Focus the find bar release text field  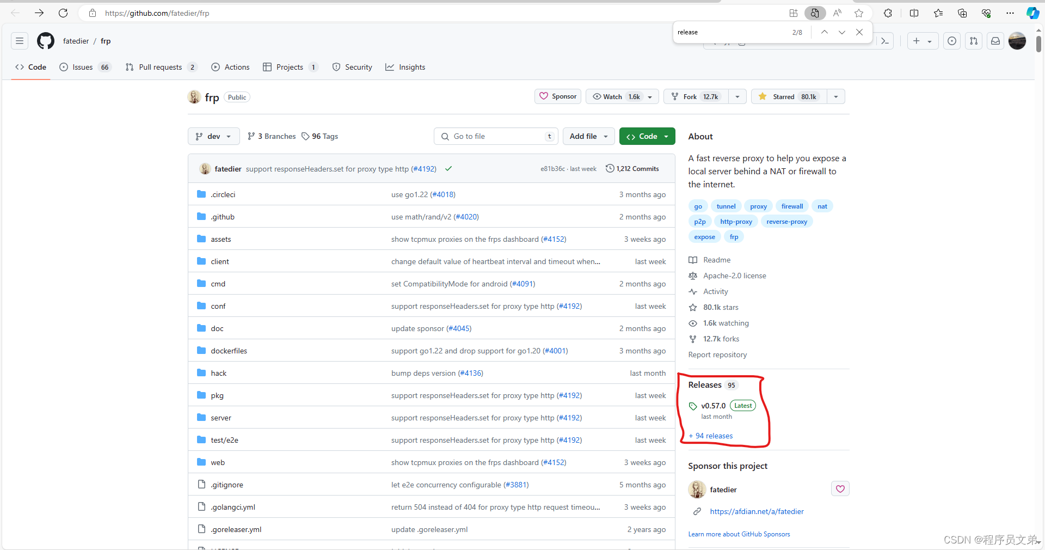coord(731,32)
